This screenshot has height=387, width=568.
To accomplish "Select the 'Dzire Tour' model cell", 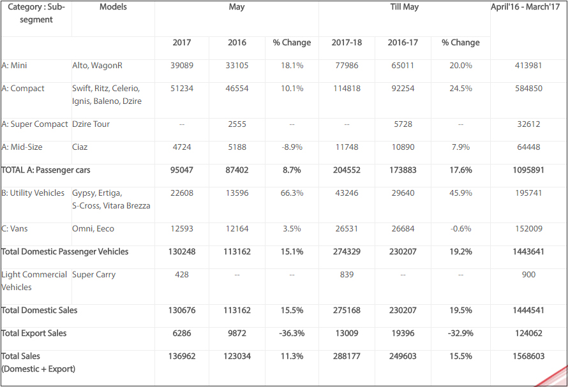I will click(x=91, y=124).
